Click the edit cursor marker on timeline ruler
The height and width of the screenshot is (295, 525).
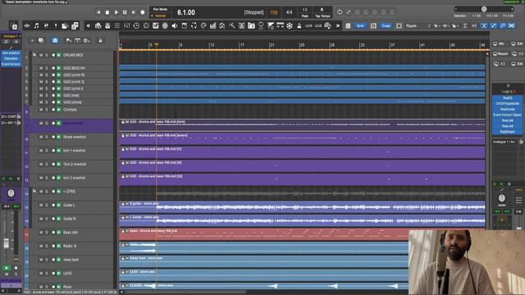pyautogui.click(x=157, y=44)
